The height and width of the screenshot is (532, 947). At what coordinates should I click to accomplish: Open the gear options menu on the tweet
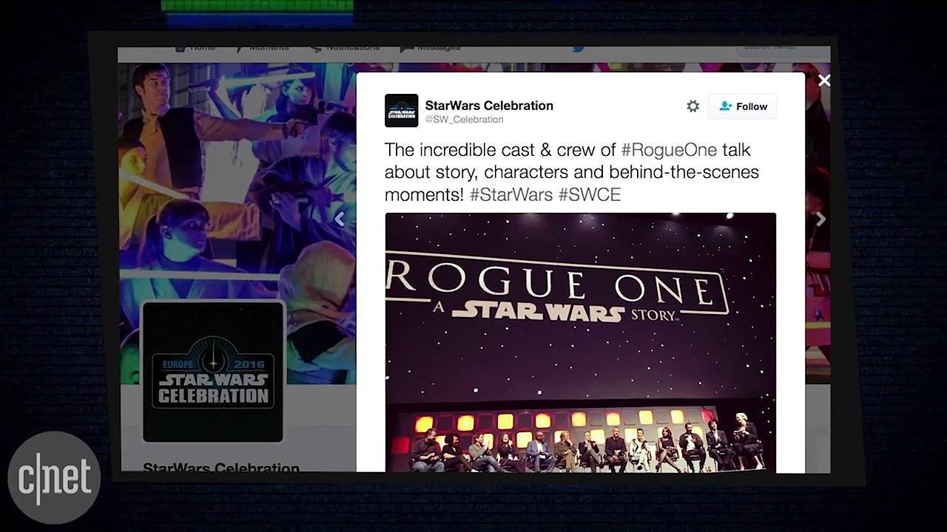coord(692,106)
